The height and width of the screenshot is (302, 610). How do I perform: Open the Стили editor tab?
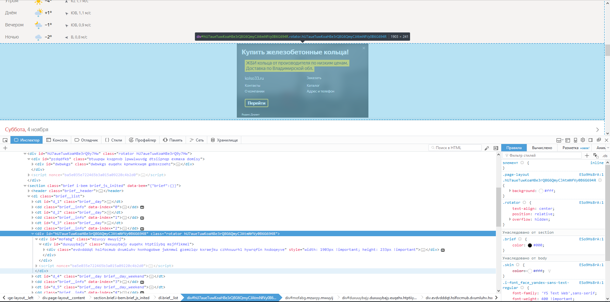pos(113,140)
